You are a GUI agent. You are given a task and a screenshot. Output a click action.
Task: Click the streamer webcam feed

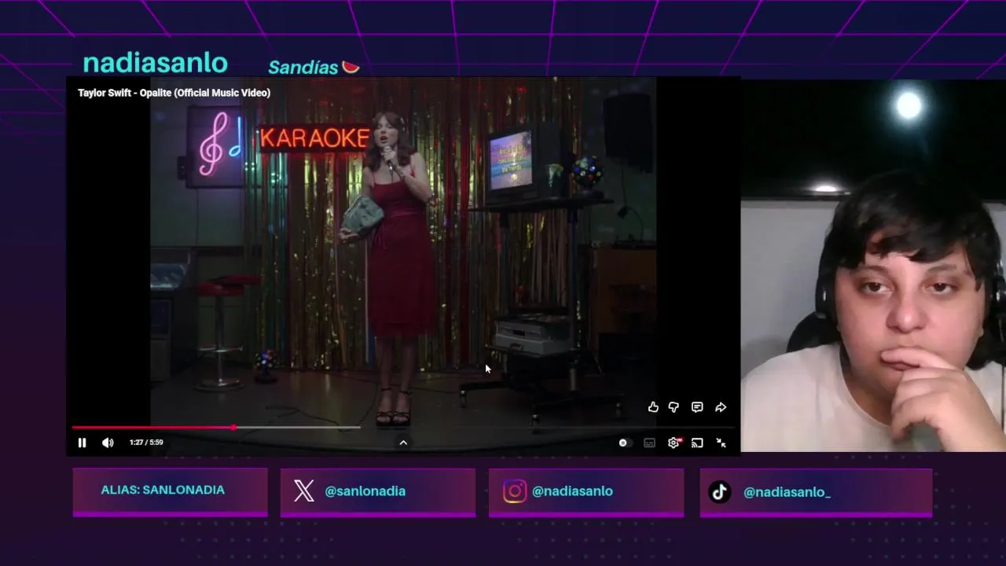pos(873,266)
